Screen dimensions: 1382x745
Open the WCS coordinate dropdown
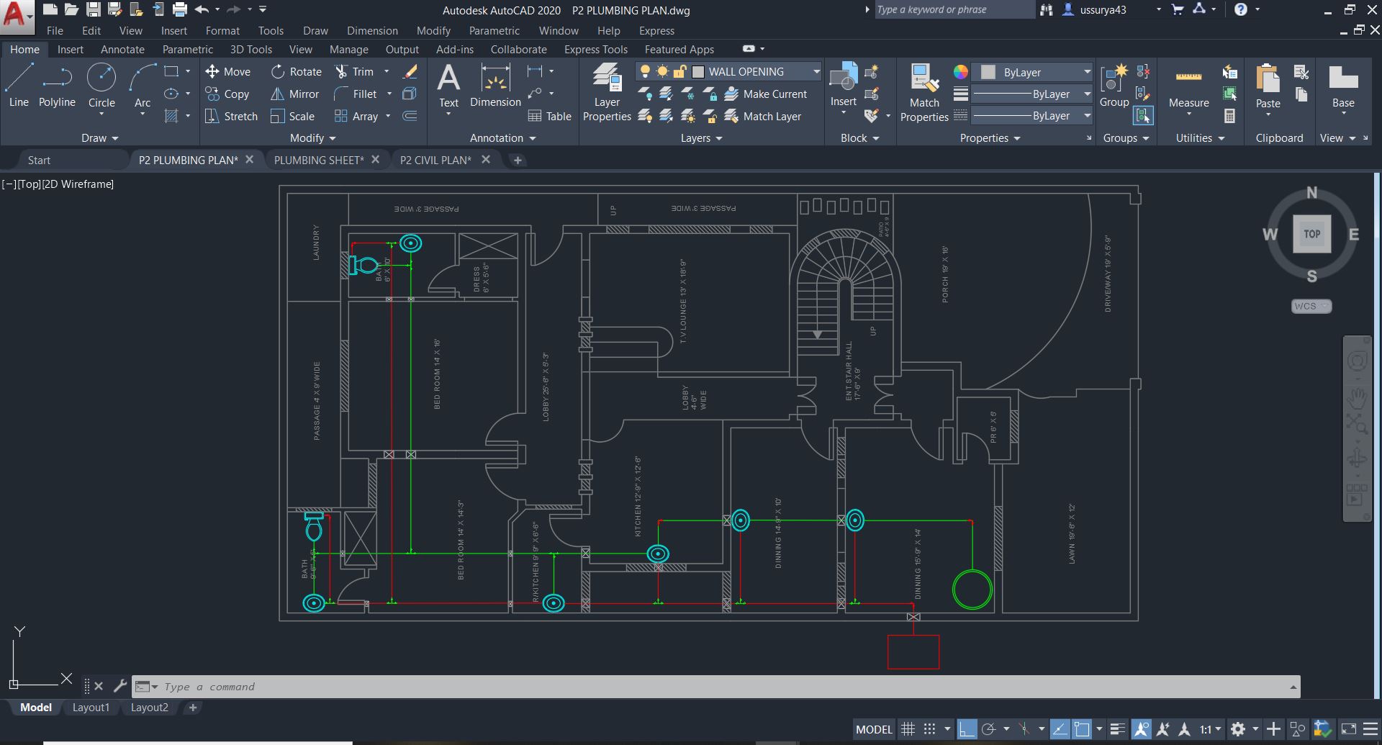1311,306
